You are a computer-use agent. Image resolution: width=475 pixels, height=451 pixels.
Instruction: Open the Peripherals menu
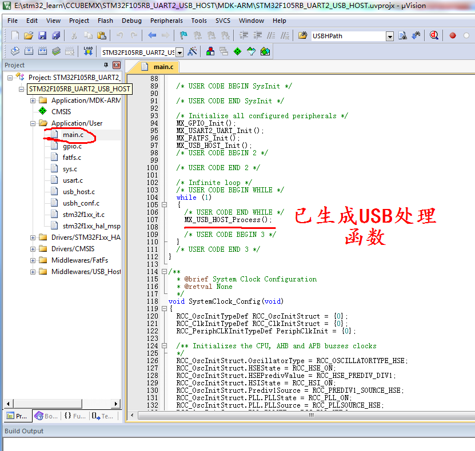[166, 21]
